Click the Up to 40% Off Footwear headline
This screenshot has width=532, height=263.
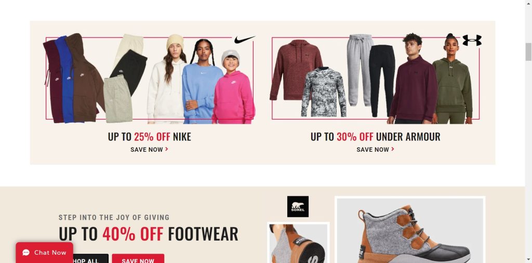pos(148,234)
